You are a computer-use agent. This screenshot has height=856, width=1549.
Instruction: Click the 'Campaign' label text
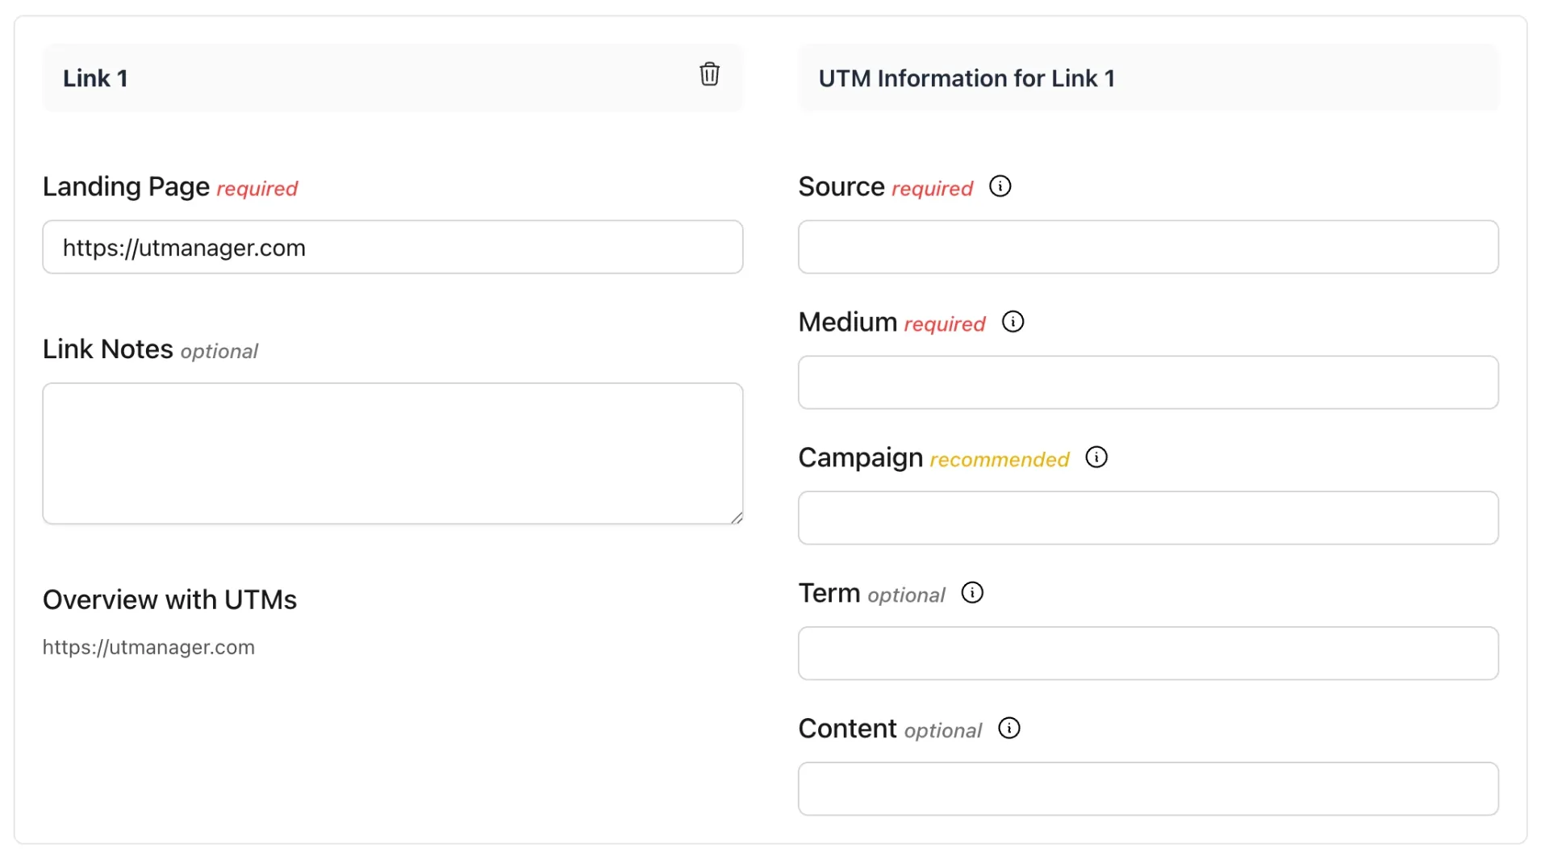(860, 457)
